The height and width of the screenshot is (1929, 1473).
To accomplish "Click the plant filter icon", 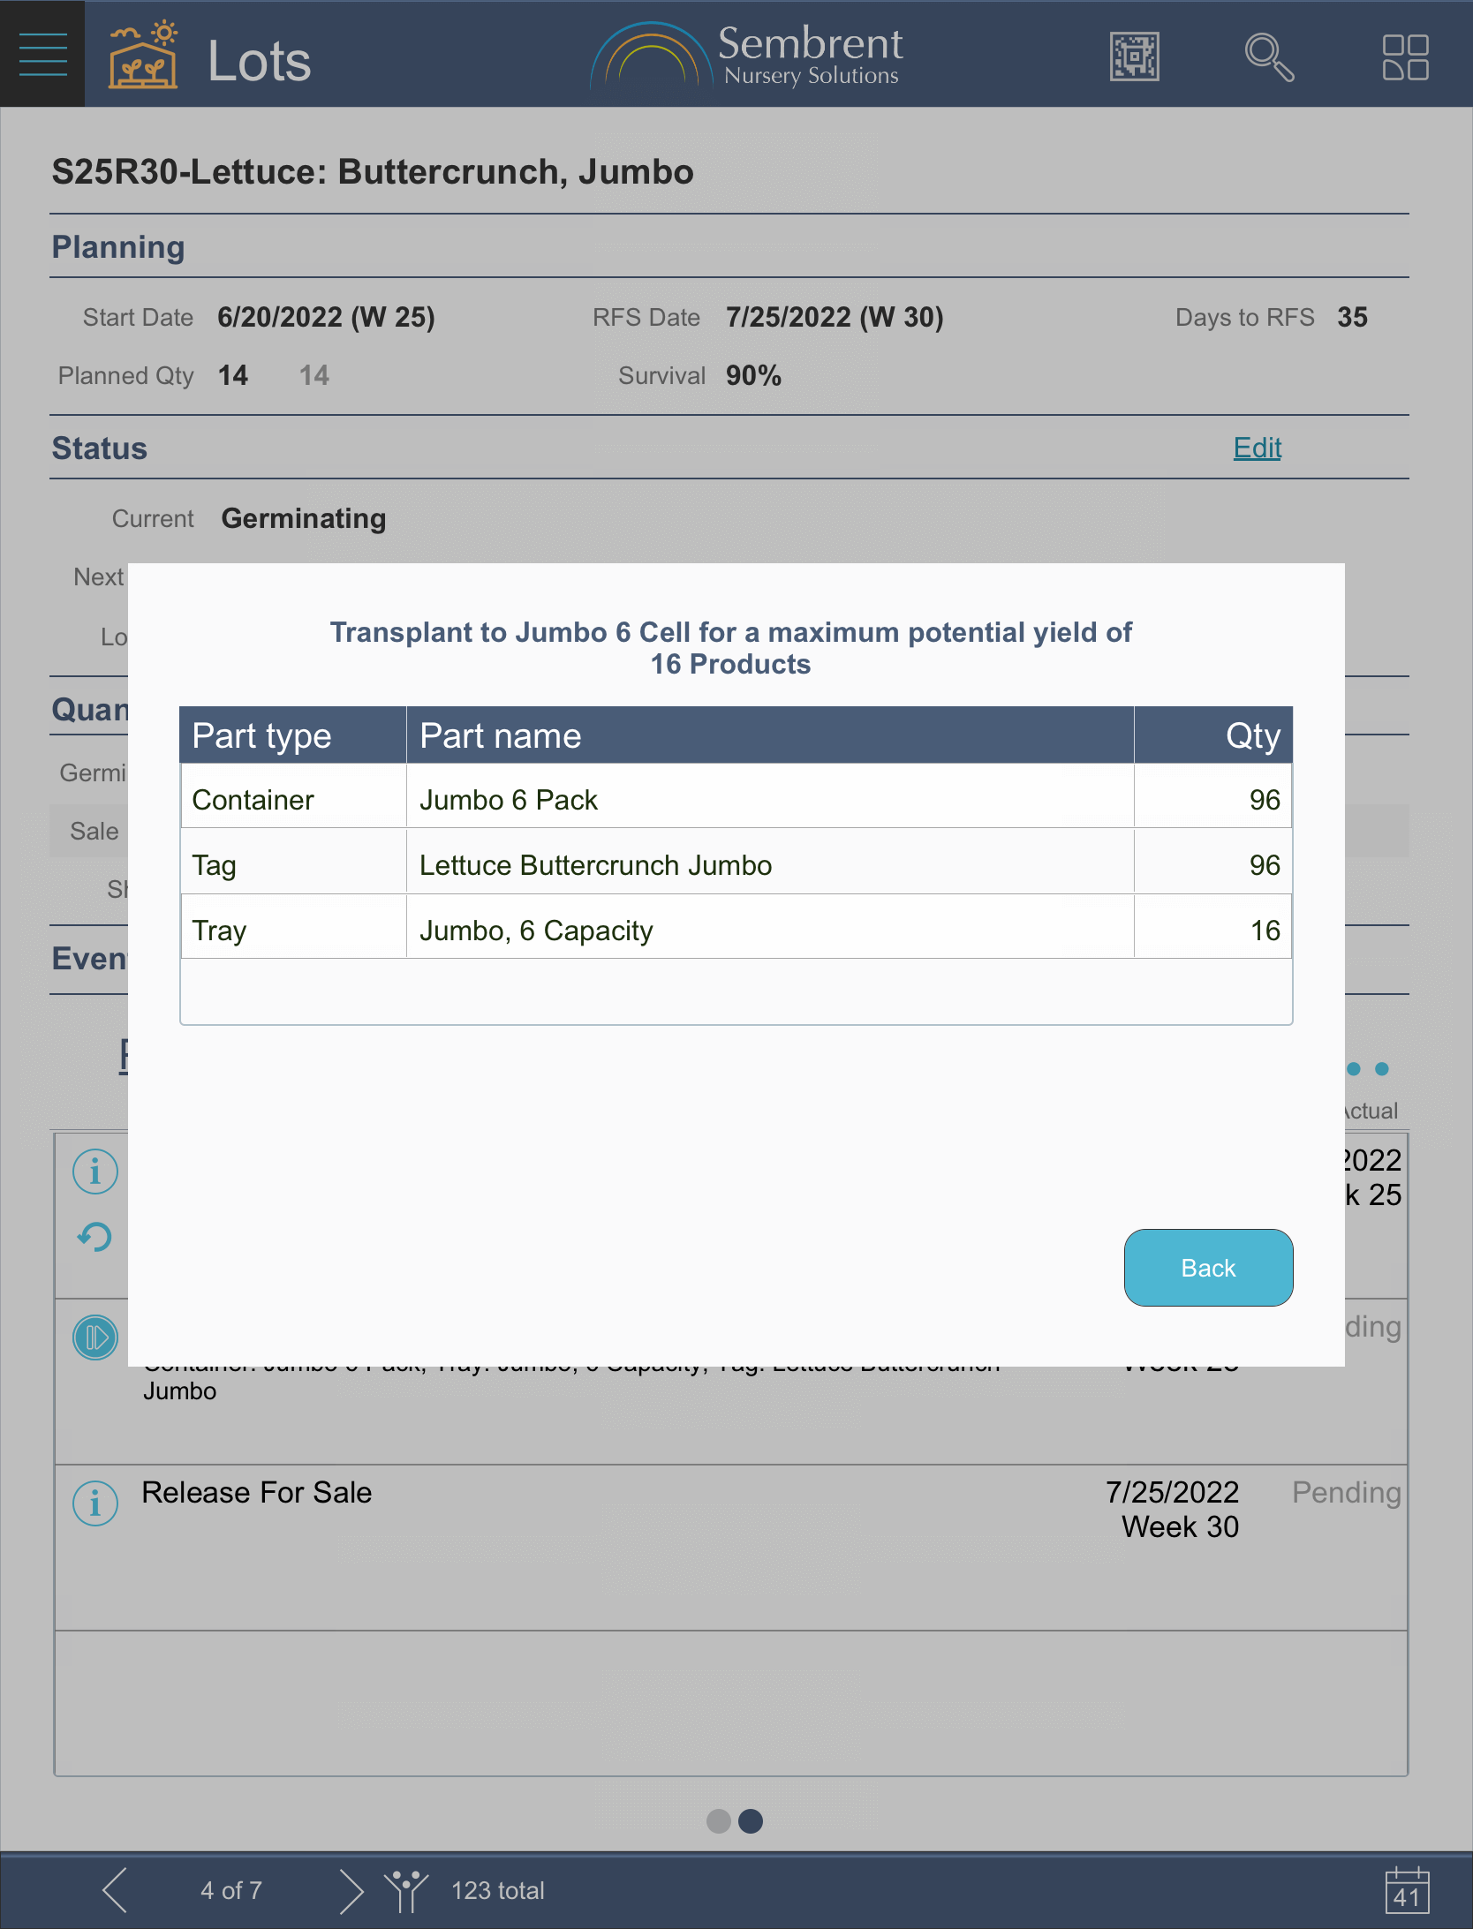I will 405,1890.
